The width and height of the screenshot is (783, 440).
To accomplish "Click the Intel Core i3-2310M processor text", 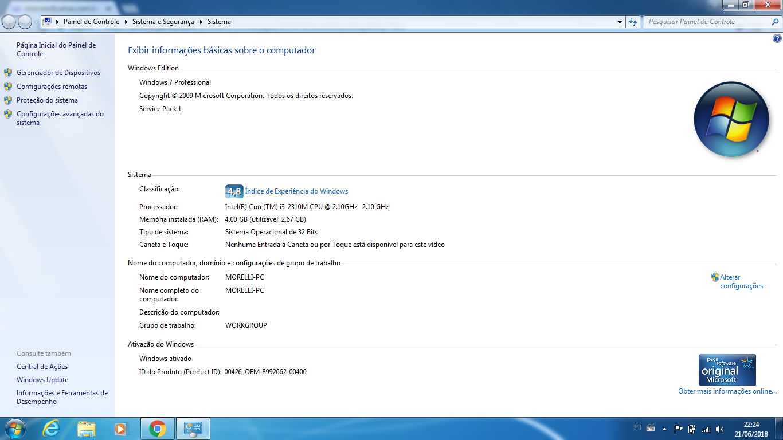I will [307, 207].
